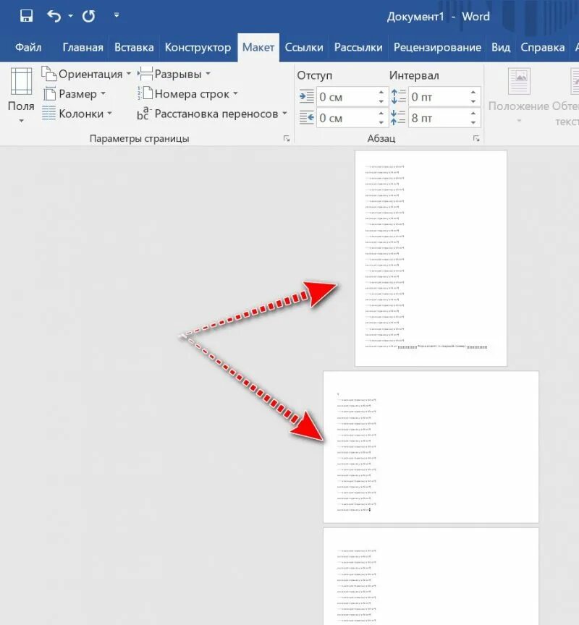579x625 pixels.
Task: Click the Положение position button
Action: (518, 95)
